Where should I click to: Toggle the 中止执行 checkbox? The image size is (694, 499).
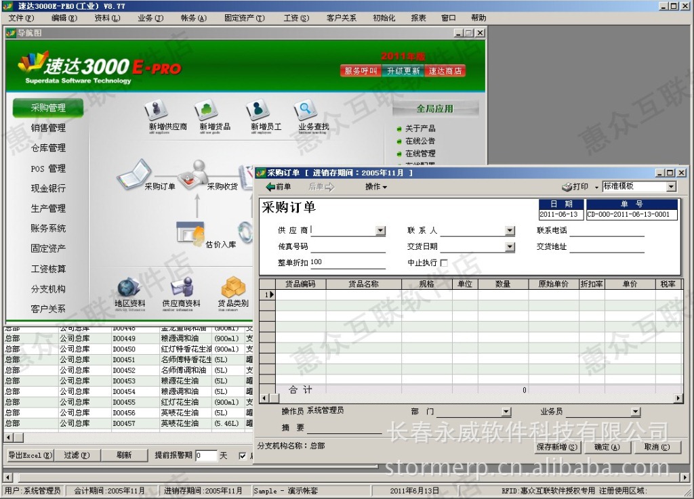[444, 263]
